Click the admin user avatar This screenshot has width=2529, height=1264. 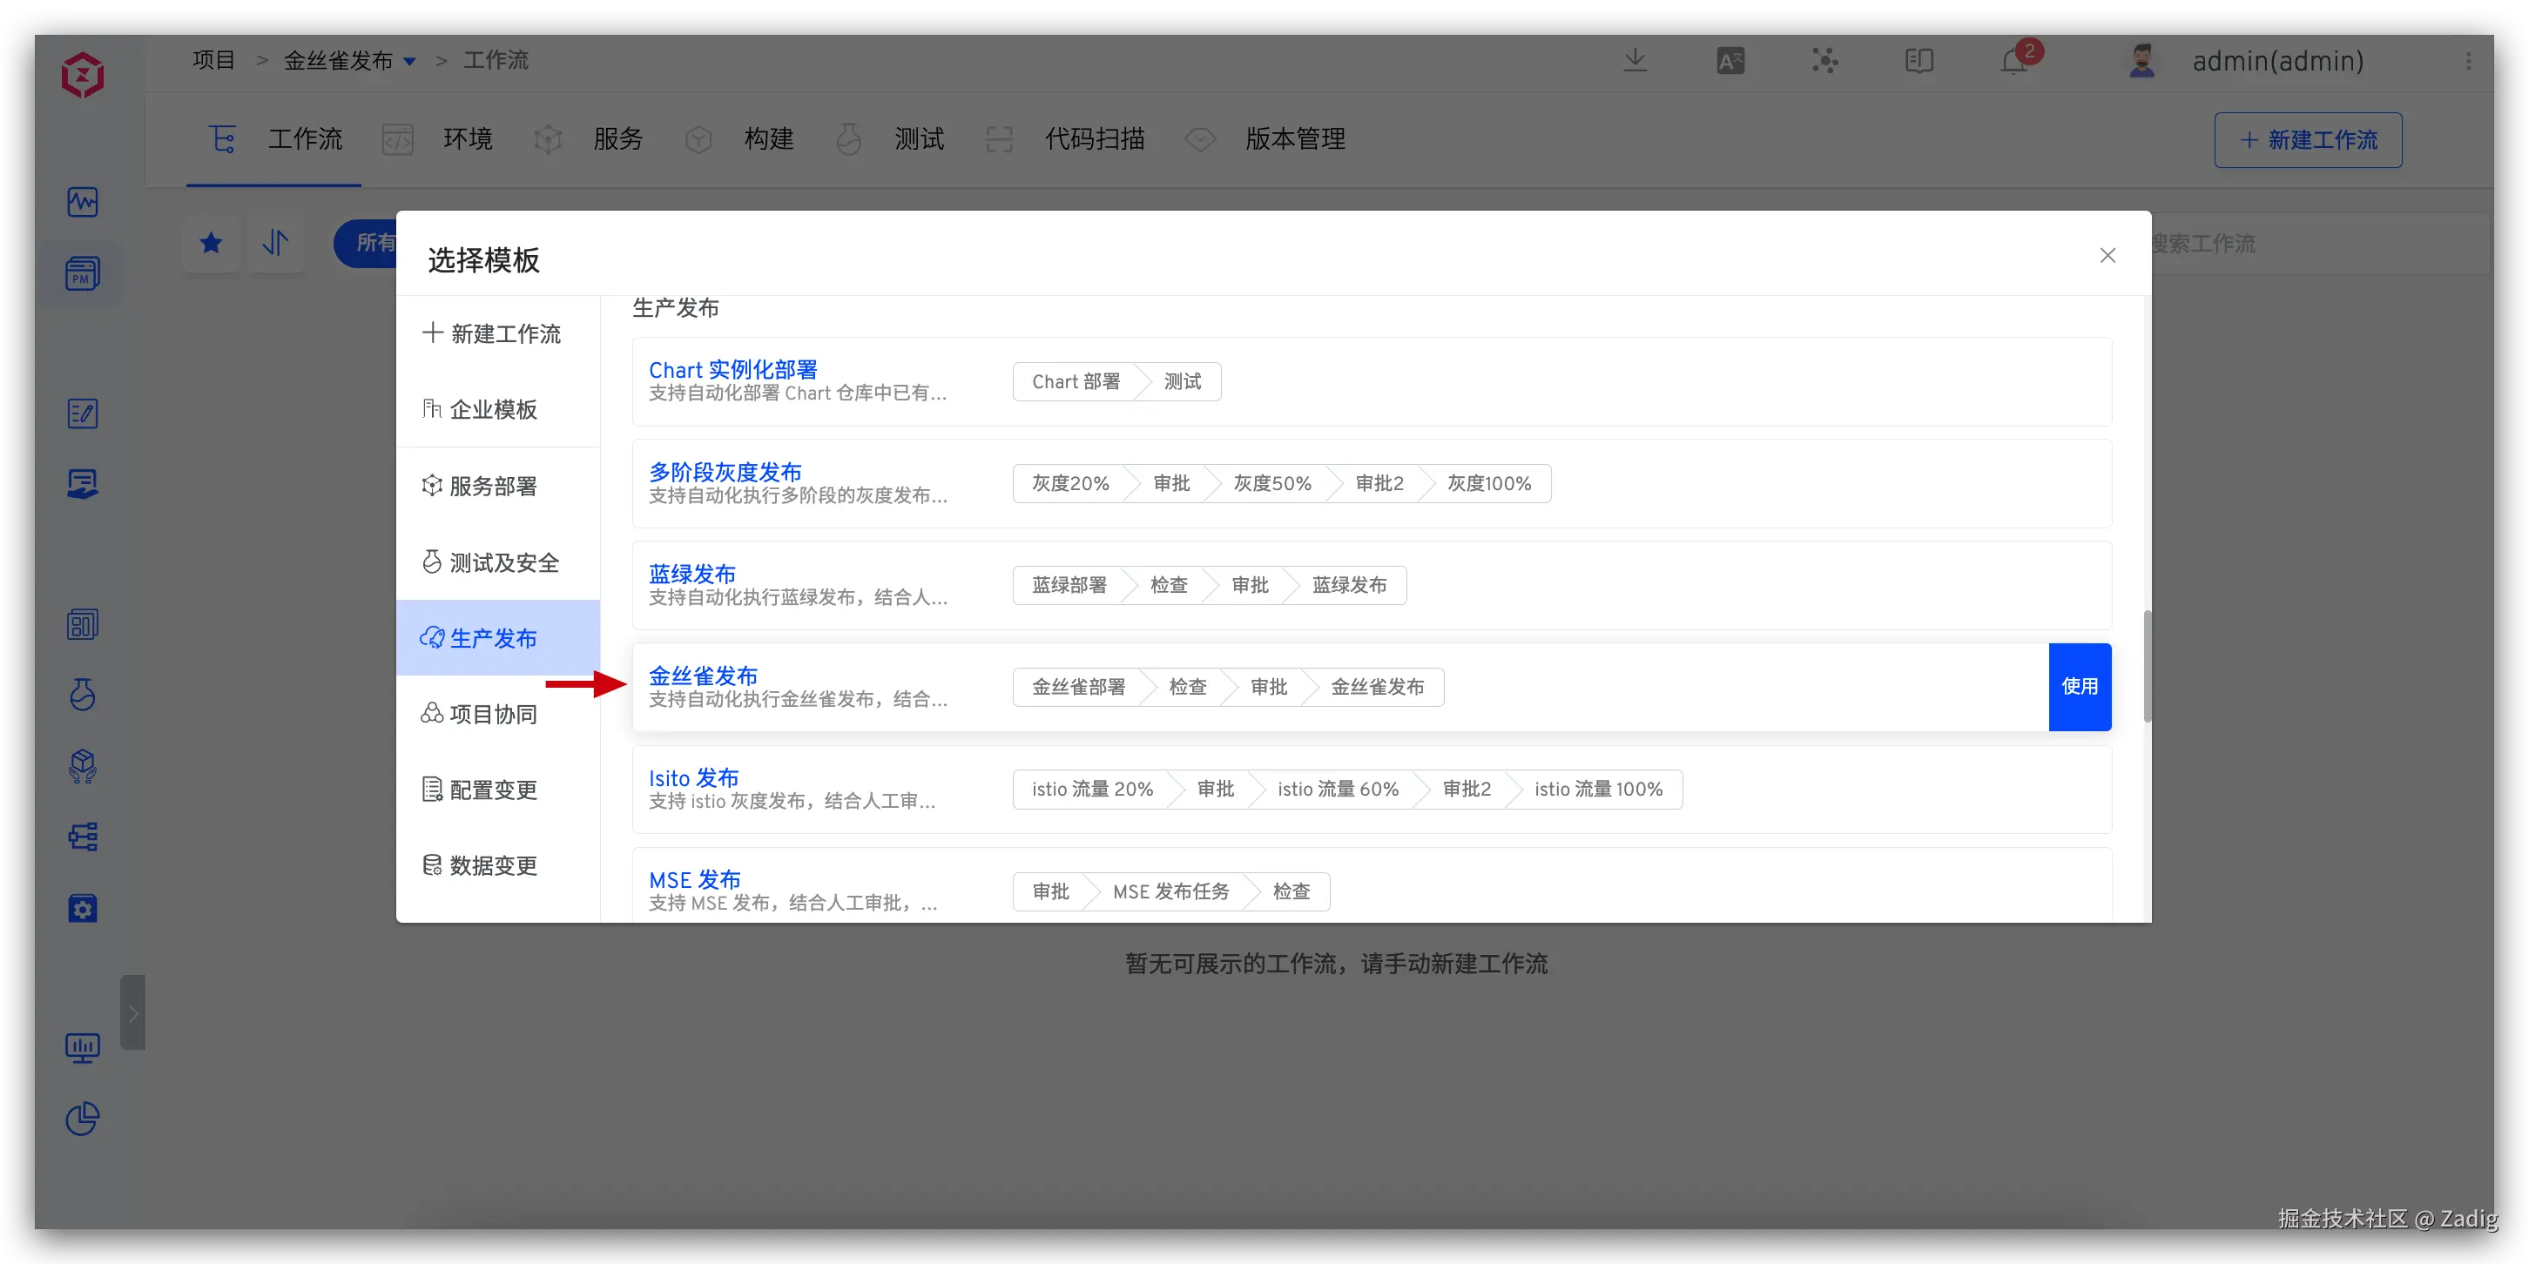pos(2142,61)
